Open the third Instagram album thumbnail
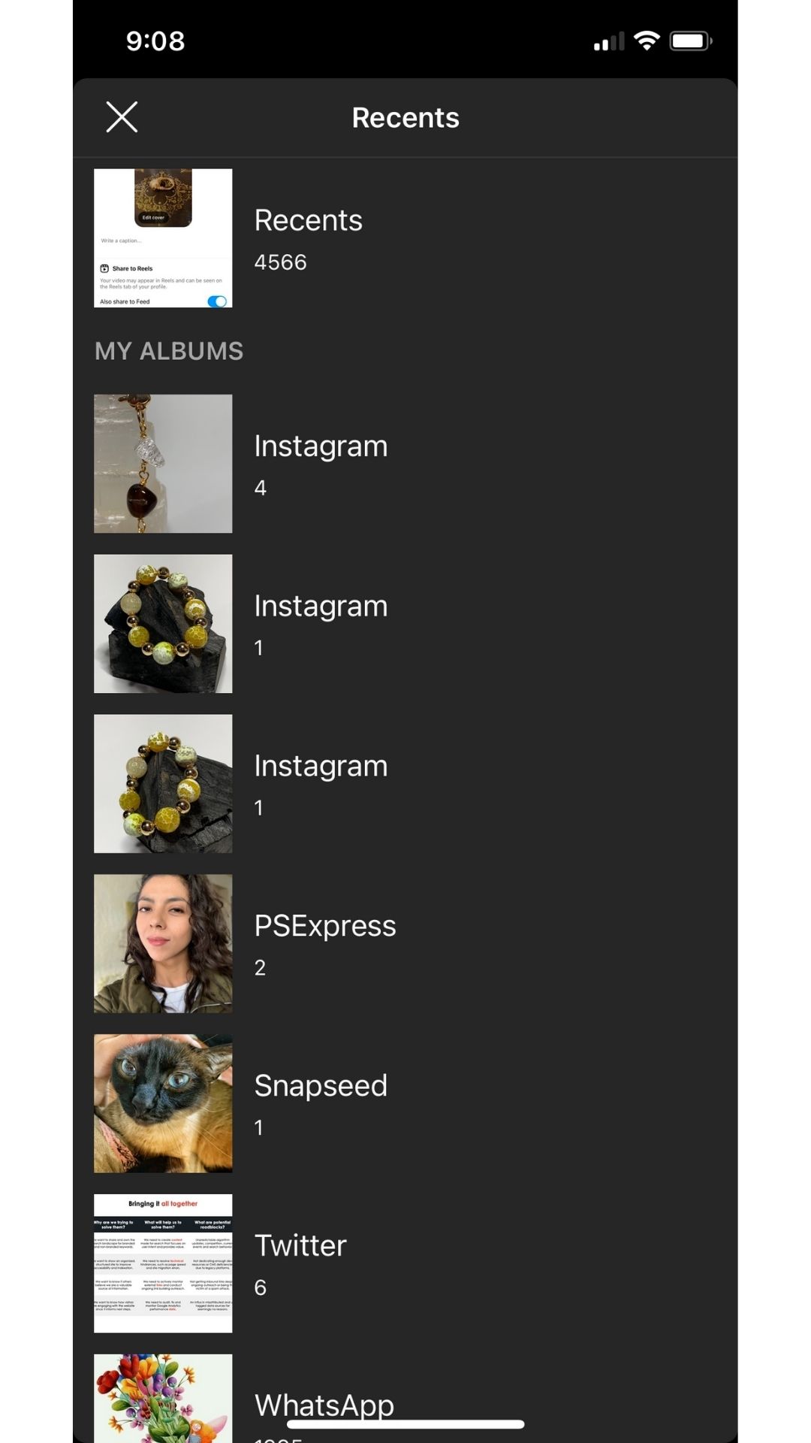 click(x=163, y=784)
